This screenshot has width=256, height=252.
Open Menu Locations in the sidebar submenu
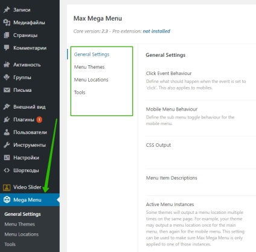click(x=22, y=234)
